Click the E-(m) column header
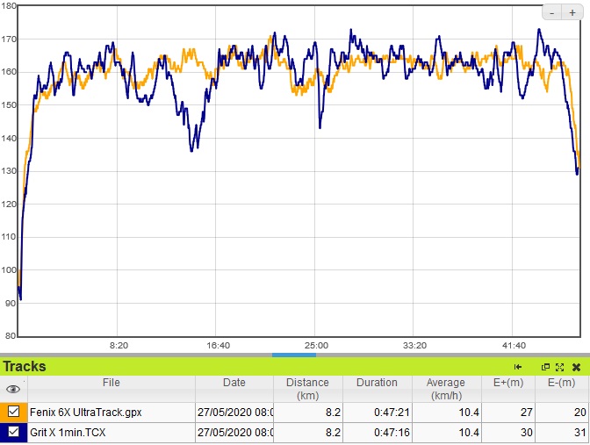590x445 pixels. tap(562, 383)
